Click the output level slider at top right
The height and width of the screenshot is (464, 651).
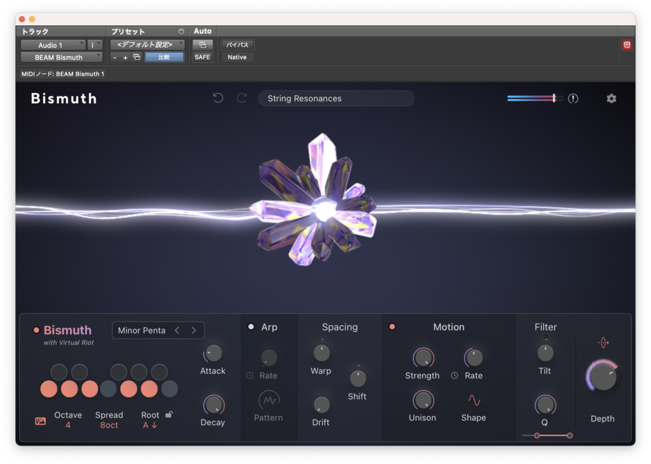535,99
